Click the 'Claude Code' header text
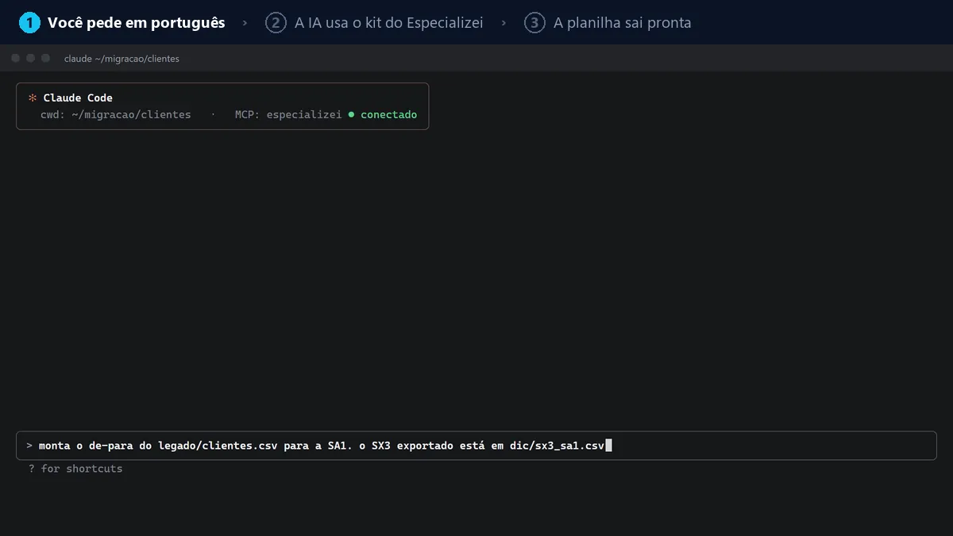 tap(78, 98)
